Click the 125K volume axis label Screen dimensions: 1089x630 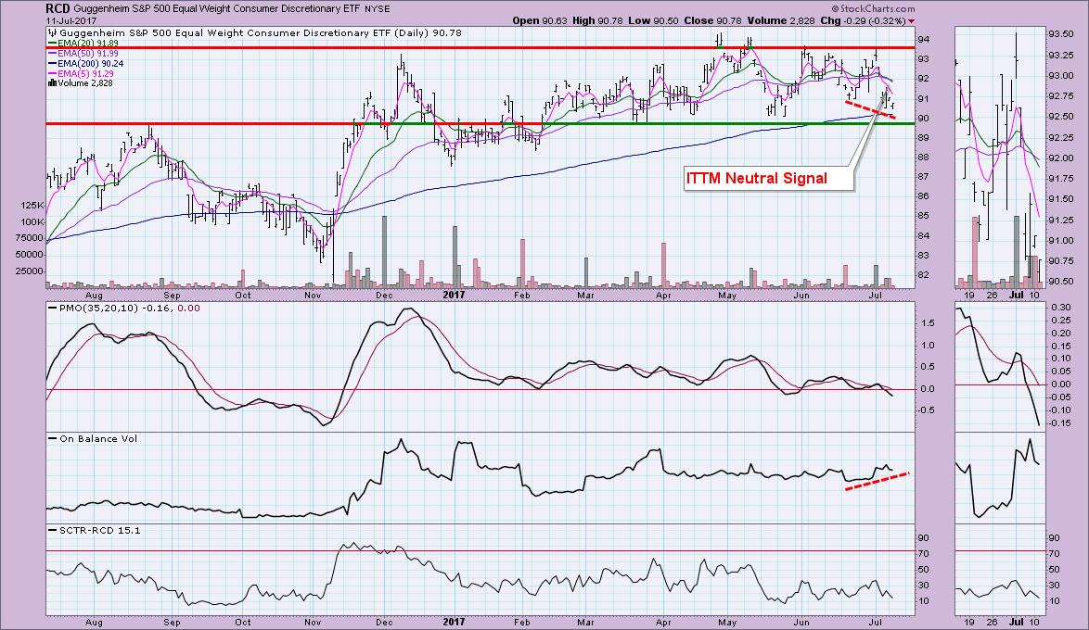click(x=32, y=206)
